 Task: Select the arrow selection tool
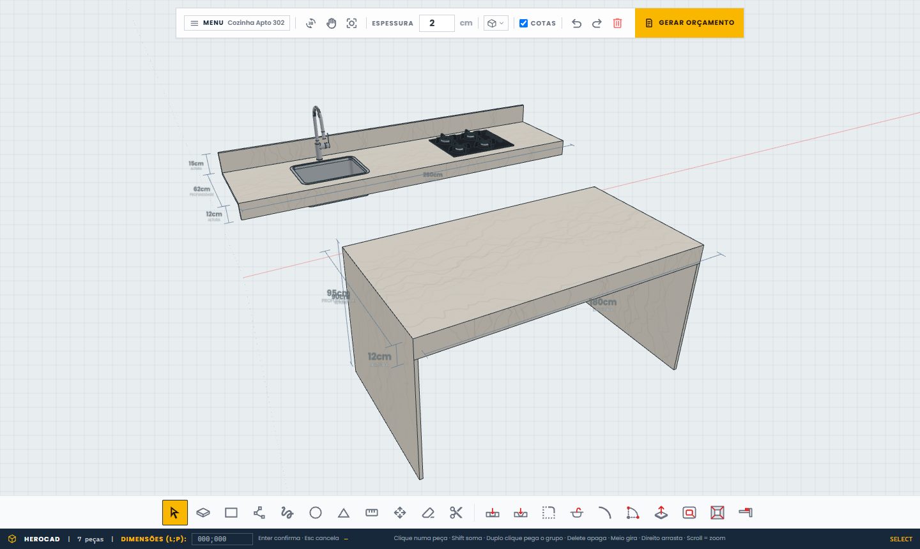point(175,513)
